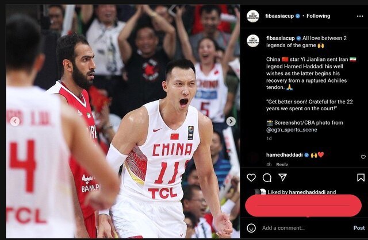Like the post with the heart icon
Image resolution: width=368 pixels, height=240 pixels.
[x=251, y=177]
